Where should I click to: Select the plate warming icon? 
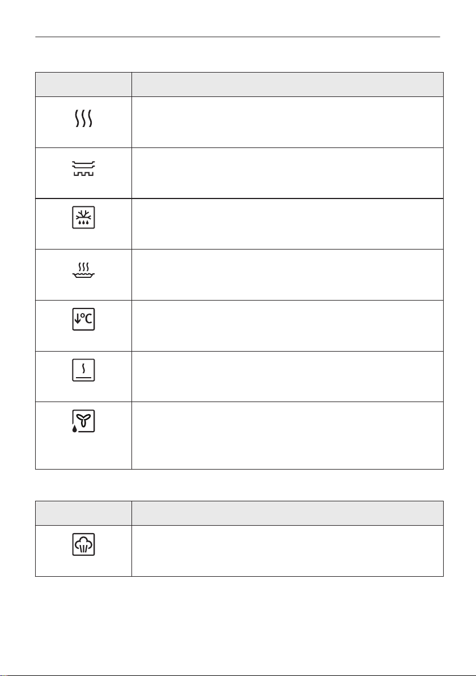pos(83,168)
